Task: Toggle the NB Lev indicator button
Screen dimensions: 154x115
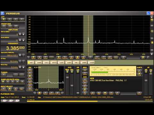Action: pos(78,72)
